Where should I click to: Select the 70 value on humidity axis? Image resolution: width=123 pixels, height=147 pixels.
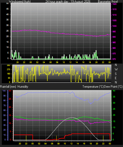4,105
